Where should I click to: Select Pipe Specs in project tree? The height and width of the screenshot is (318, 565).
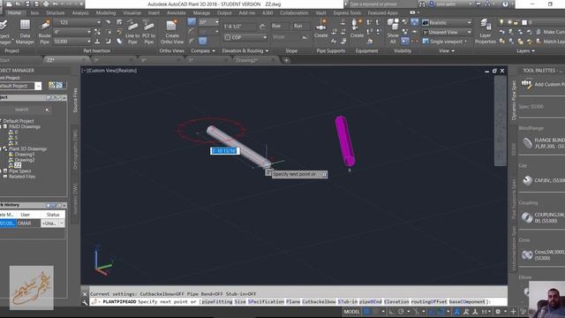20,170
